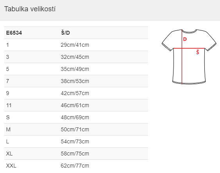Click the red D length label
Viewport: 220px width, 173px height.
click(x=185, y=39)
